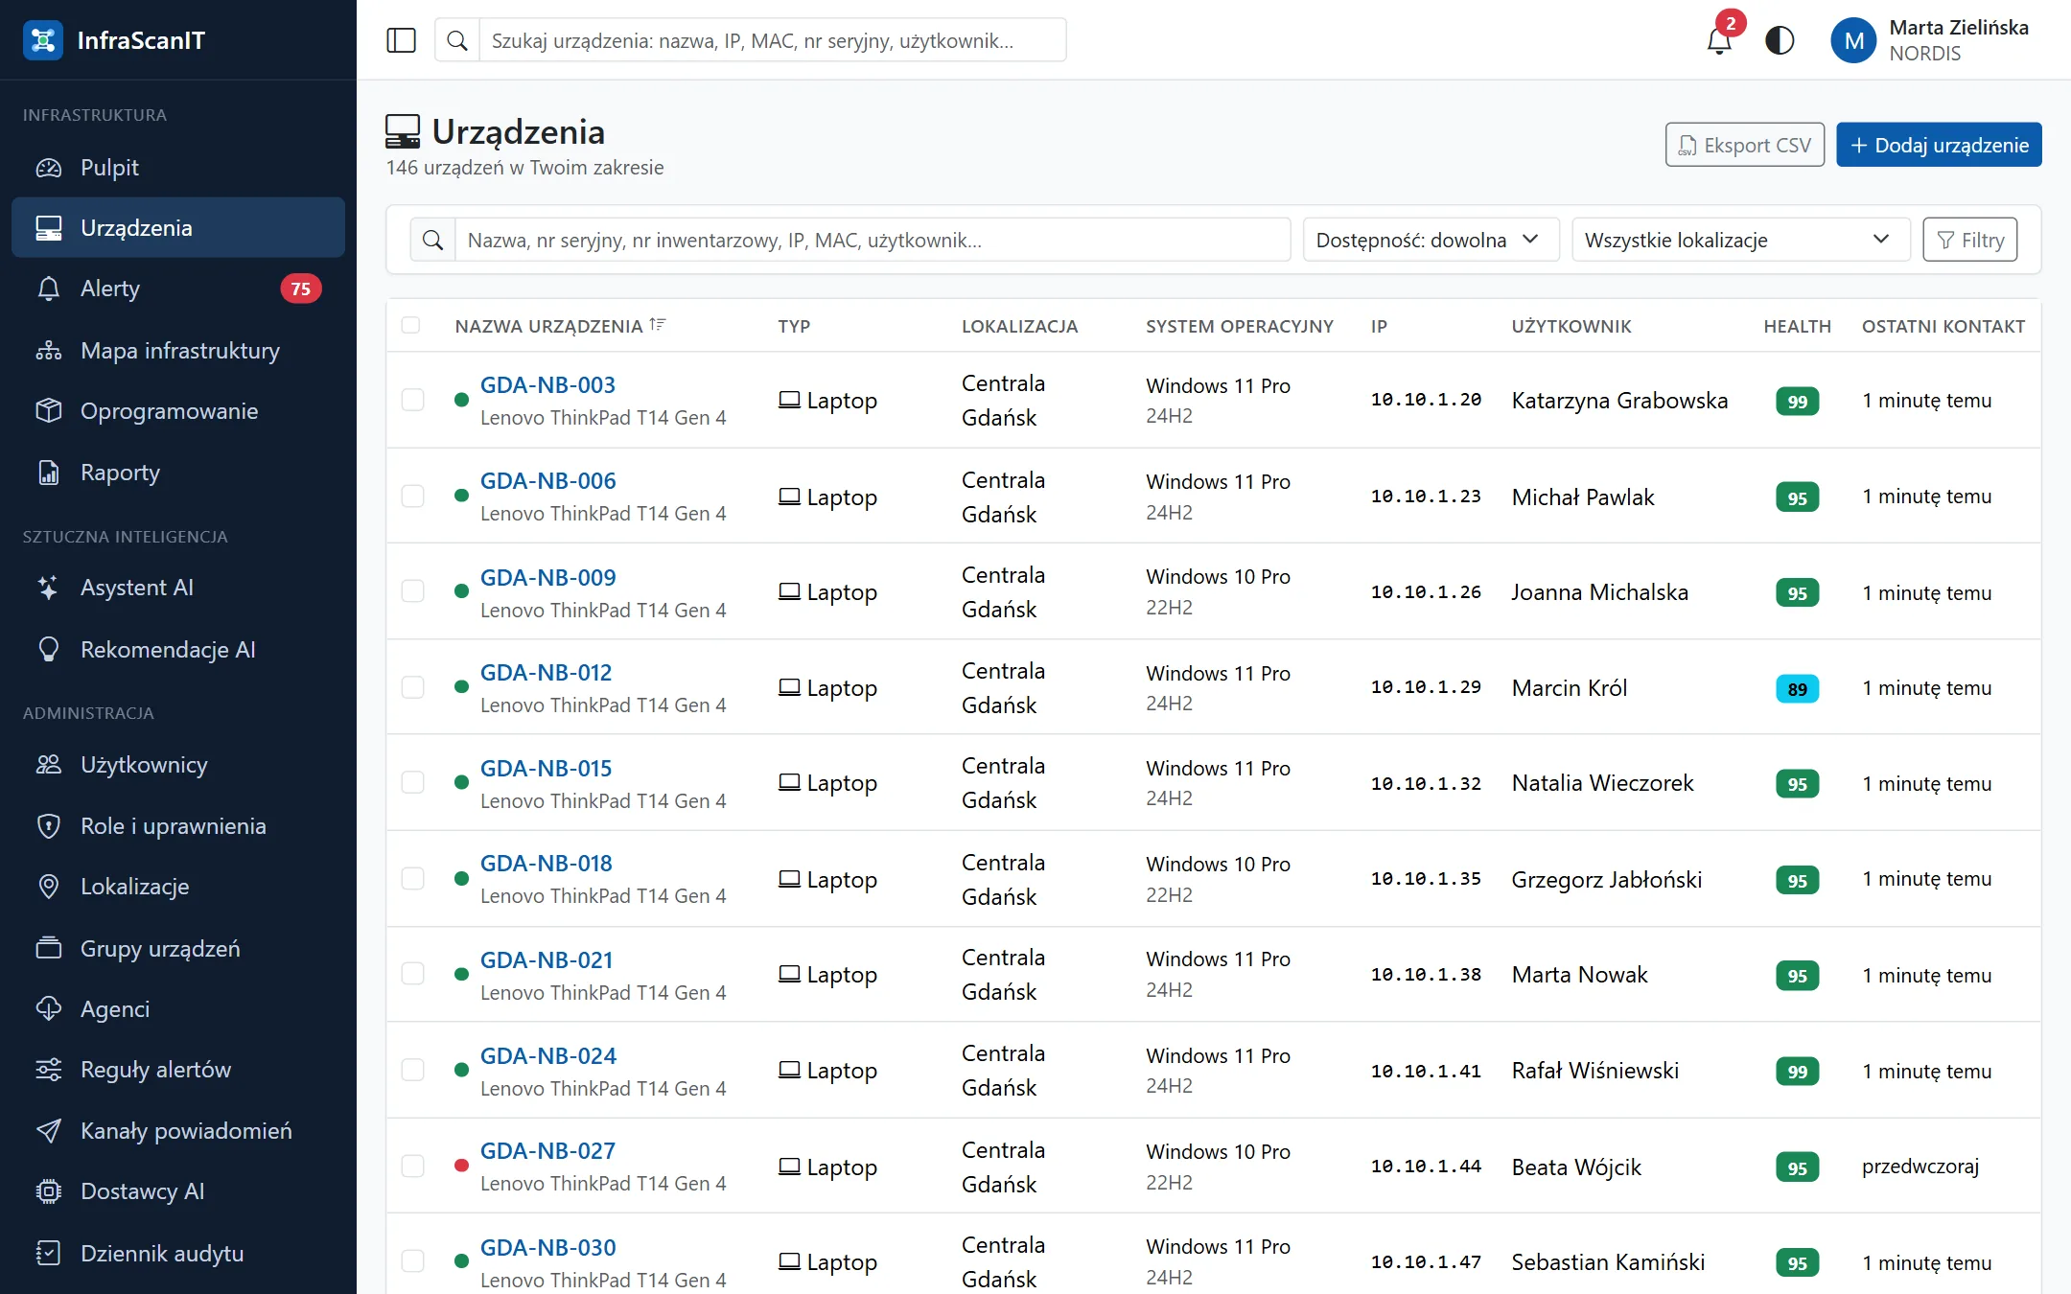
Task: Click the blue health badge 89
Action: (1797, 688)
